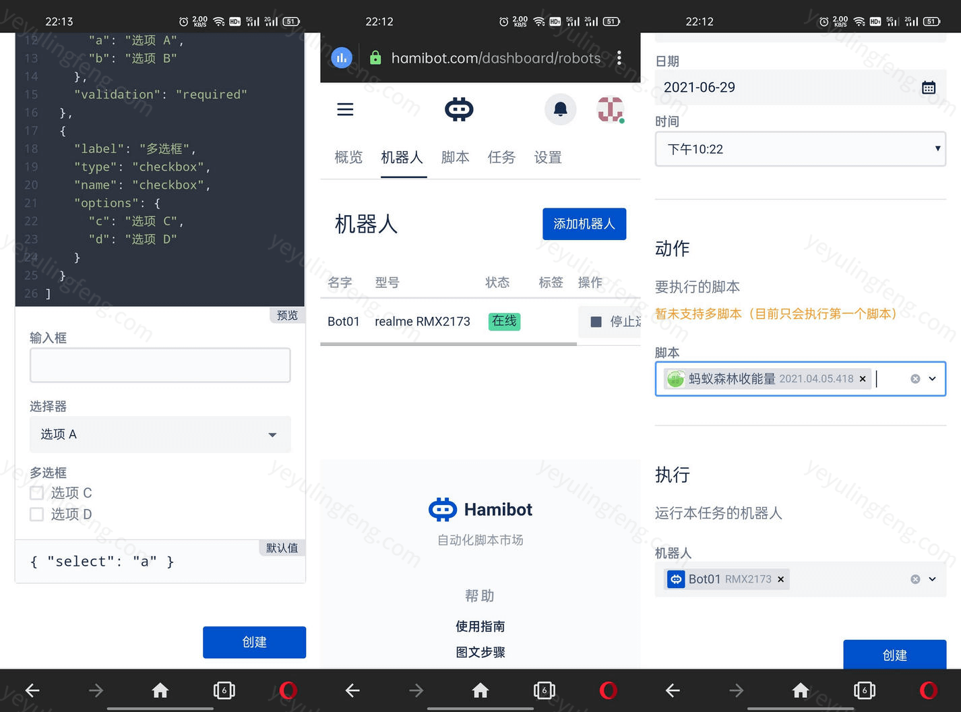Tap home button in middle browser panel
This screenshot has width=961, height=712.
click(480, 690)
